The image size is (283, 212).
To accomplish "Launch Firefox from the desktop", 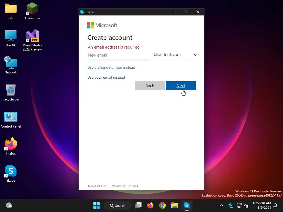I will (x=11, y=146).
